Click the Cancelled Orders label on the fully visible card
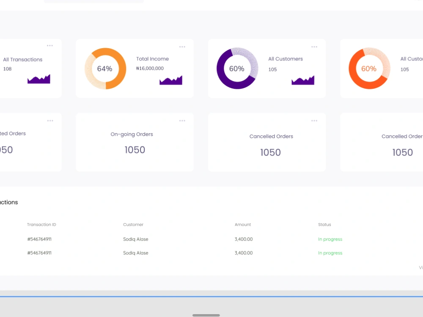This screenshot has width=423, height=317. point(271,137)
